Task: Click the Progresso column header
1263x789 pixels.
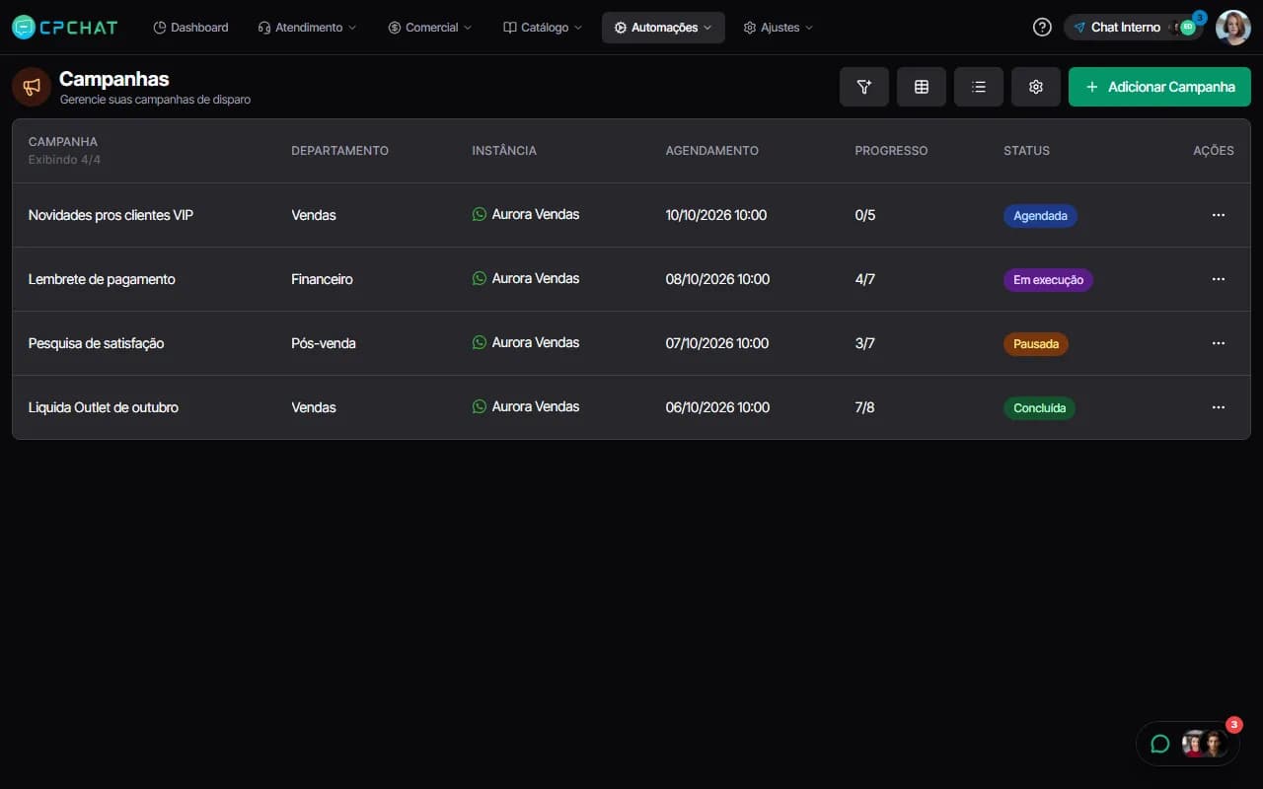Action: [891, 151]
